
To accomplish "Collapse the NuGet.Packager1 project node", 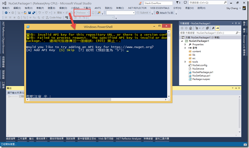I will pos(182,41).
